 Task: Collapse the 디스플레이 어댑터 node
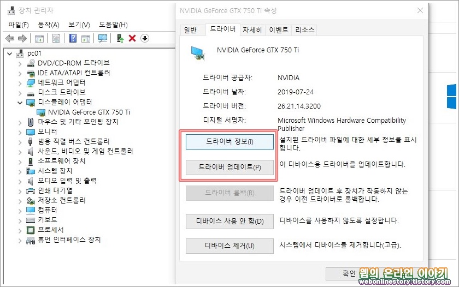tap(20, 103)
